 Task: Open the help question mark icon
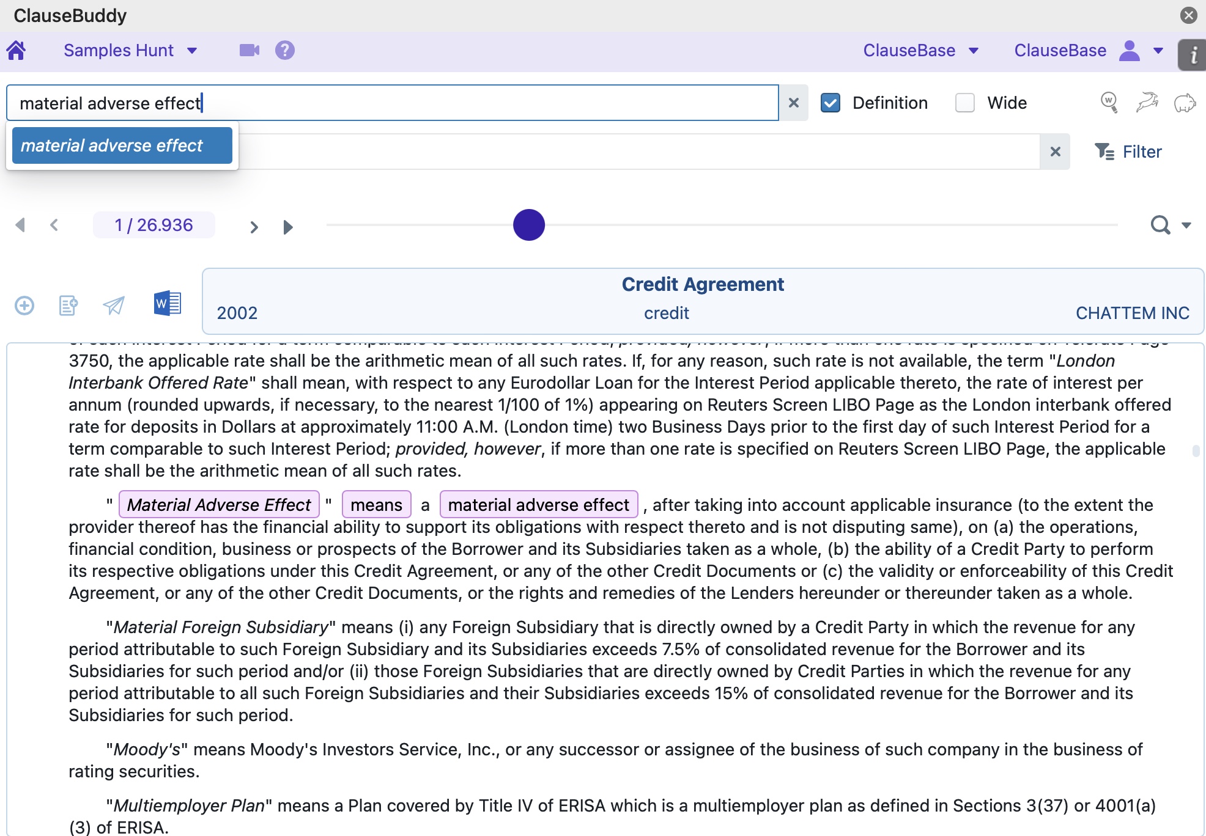[286, 50]
